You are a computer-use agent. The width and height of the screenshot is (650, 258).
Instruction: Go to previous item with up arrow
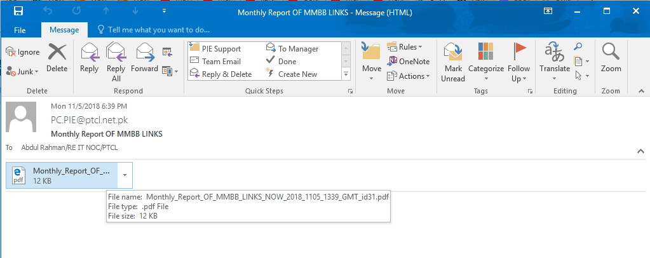tap(105, 11)
